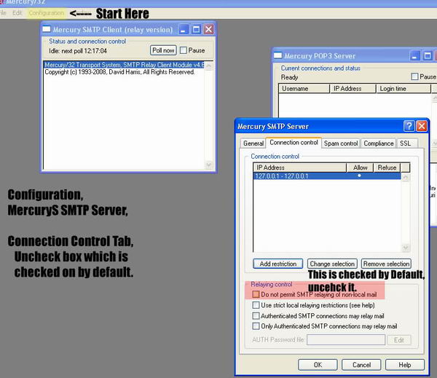Click the SMTP Server dialog help question icon

tap(409, 126)
